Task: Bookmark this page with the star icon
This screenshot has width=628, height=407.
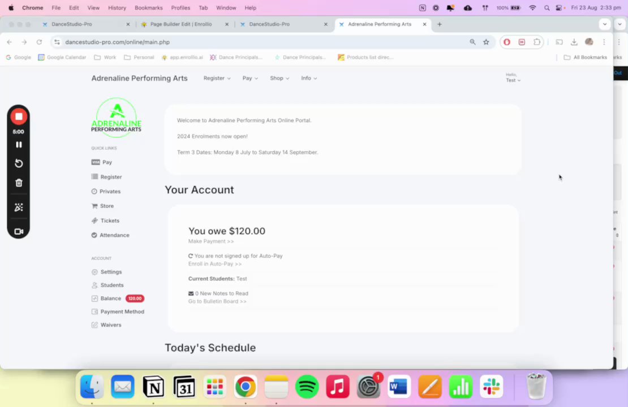Action: click(x=486, y=42)
